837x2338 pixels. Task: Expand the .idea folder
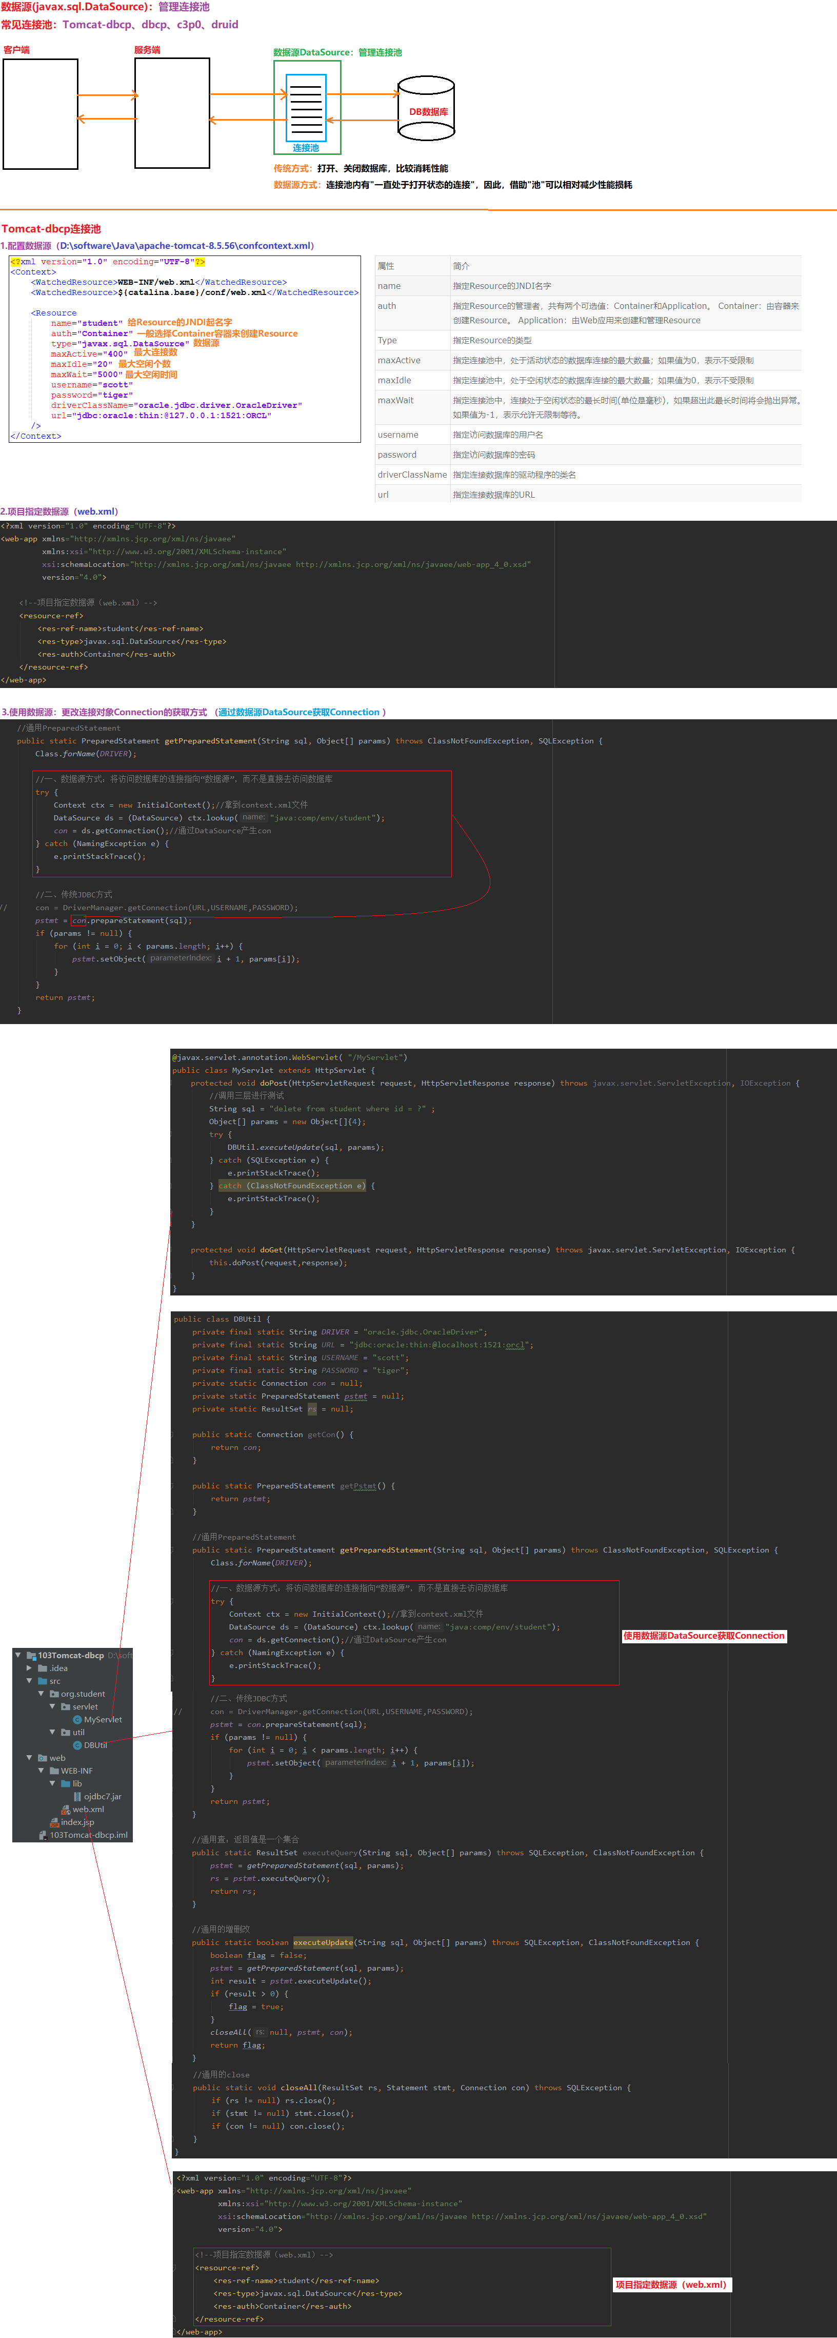click(29, 1668)
